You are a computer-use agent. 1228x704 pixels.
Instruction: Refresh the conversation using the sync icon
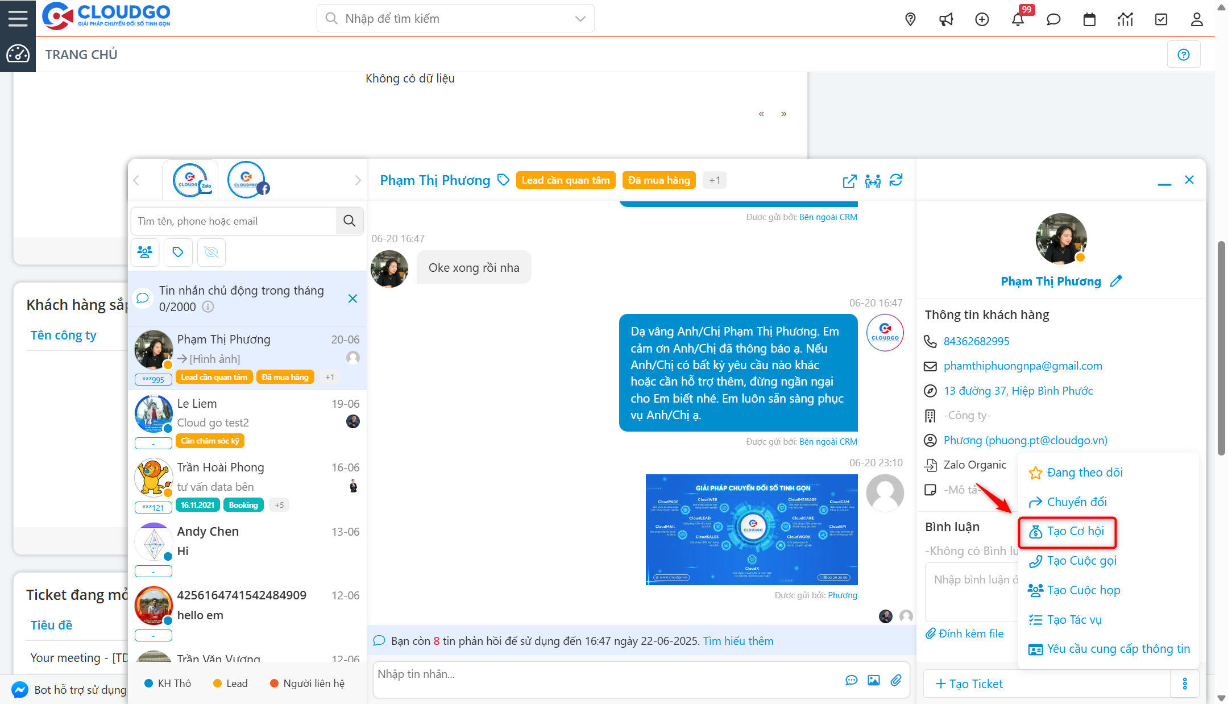[x=897, y=180]
